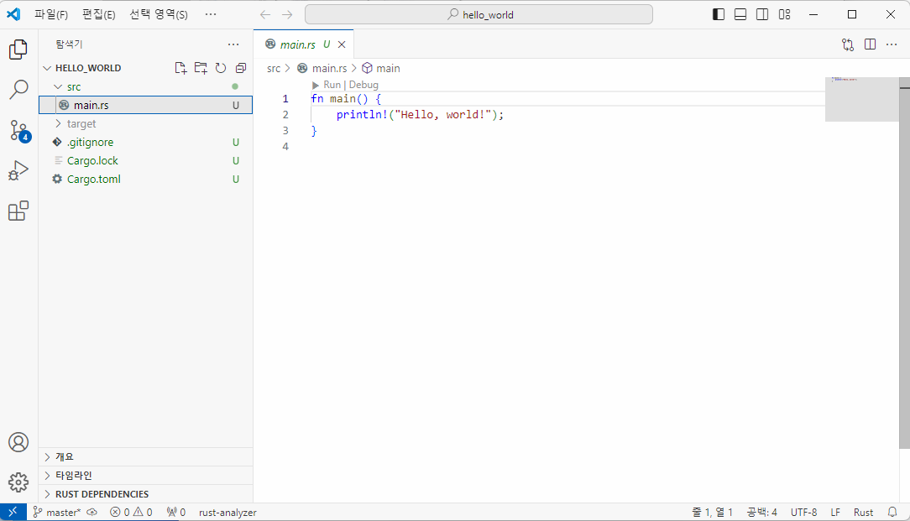
Task: Click src in the breadcrumb path
Action: pyautogui.click(x=274, y=69)
